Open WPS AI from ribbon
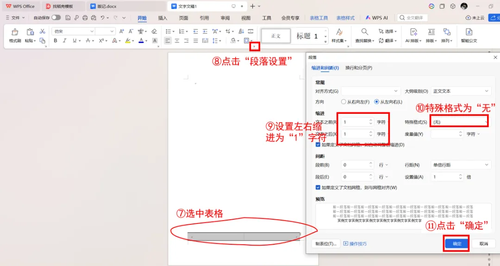 [x=376, y=18]
